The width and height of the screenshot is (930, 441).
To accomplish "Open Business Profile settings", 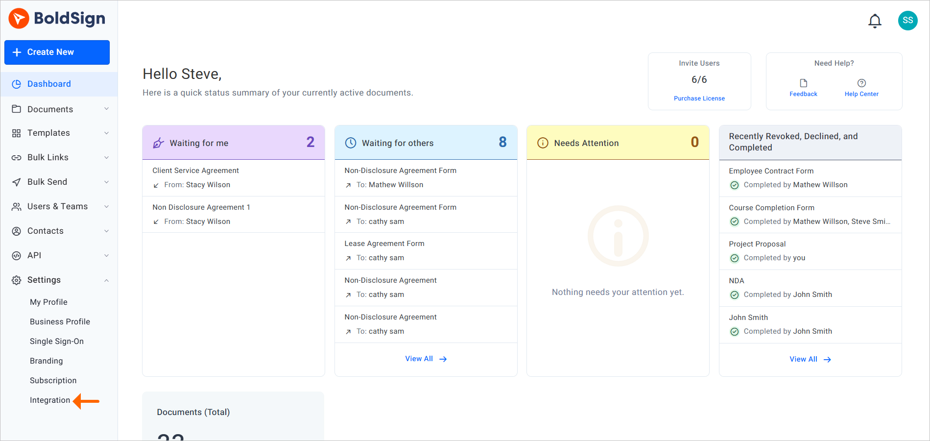I will [60, 321].
